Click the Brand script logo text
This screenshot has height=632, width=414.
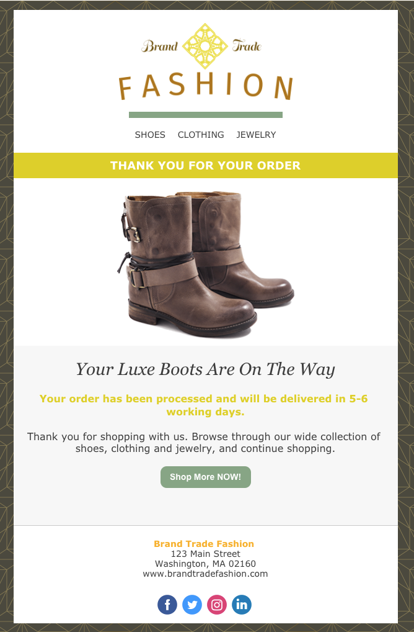pos(159,46)
